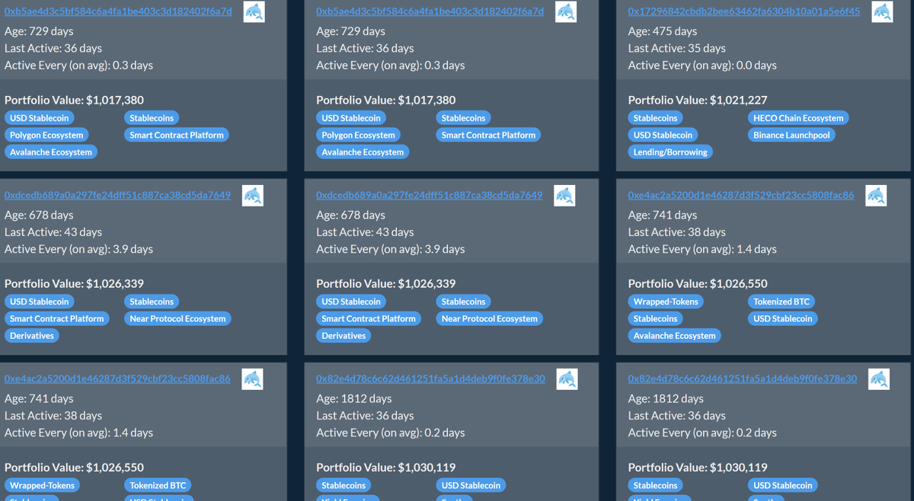Click Portfolio Value $1,026,339 in middle-column card

tap(386, 283)
